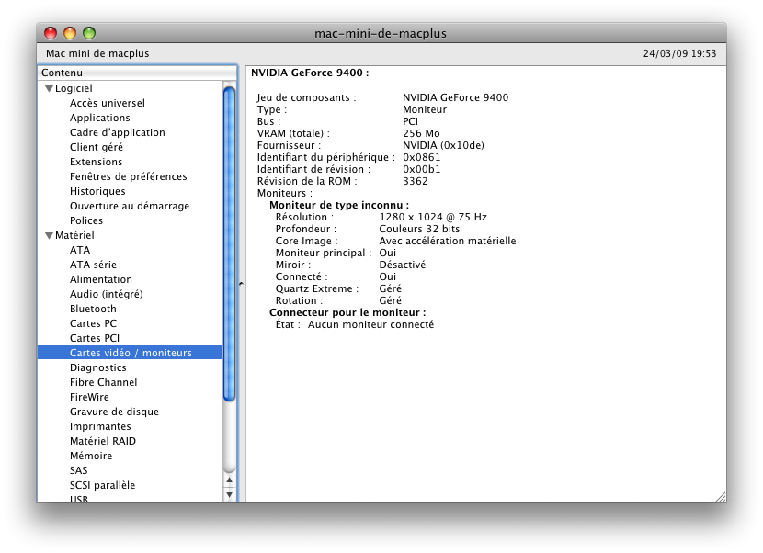Collapse the Logiciel section triangle
763x553 pixels.
tap(49, 88)
